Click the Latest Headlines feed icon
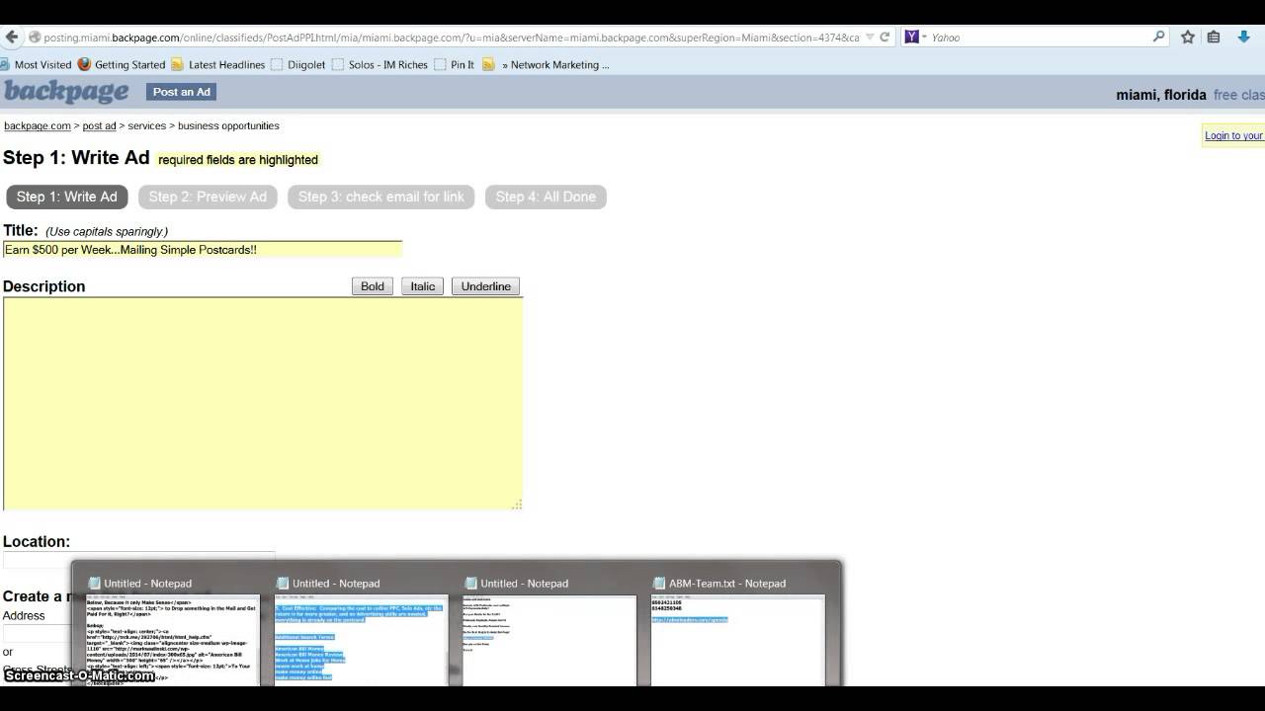 [x=178, y=64]
